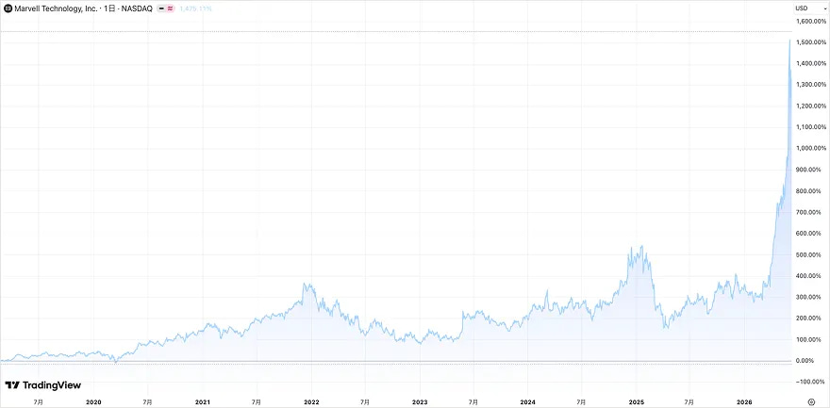This screenshot has height=408, width=830.
Task: Click the 1,000.00% price scale label
Action: pos(811,149)
